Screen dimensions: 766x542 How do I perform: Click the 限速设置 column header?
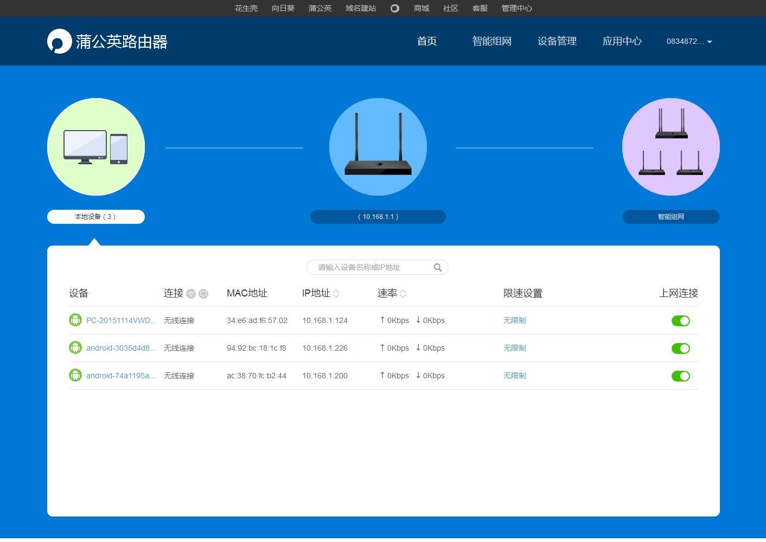pos(523,293)
